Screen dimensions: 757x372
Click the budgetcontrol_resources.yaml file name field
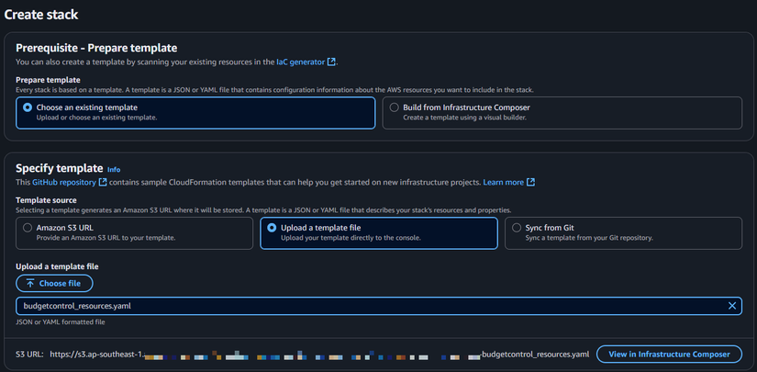[379, 306]
